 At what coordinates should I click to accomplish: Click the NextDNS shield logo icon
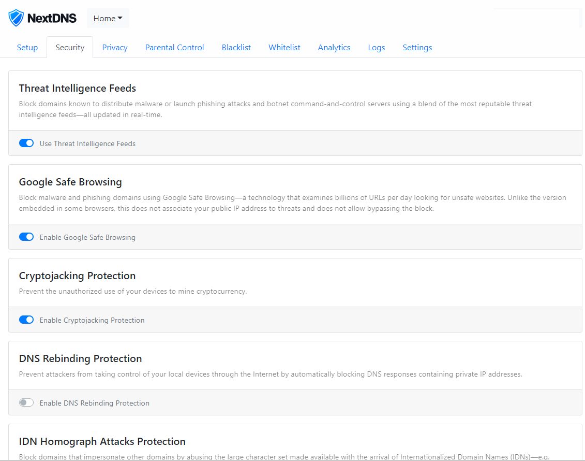point(16,18)
